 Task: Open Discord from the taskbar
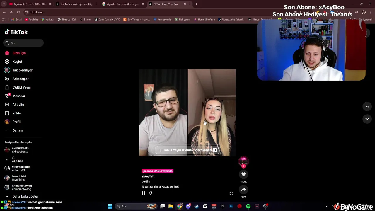(x=188, y=206)
